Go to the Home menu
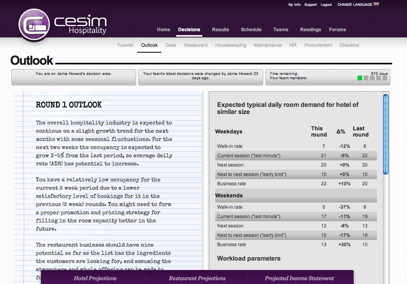Screen dimensions: 407x284 [x=163, y=30]
